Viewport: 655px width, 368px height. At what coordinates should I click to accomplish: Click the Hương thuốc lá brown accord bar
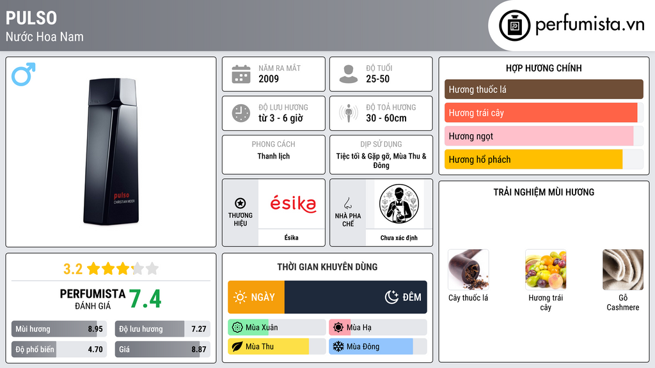[544, 89]
